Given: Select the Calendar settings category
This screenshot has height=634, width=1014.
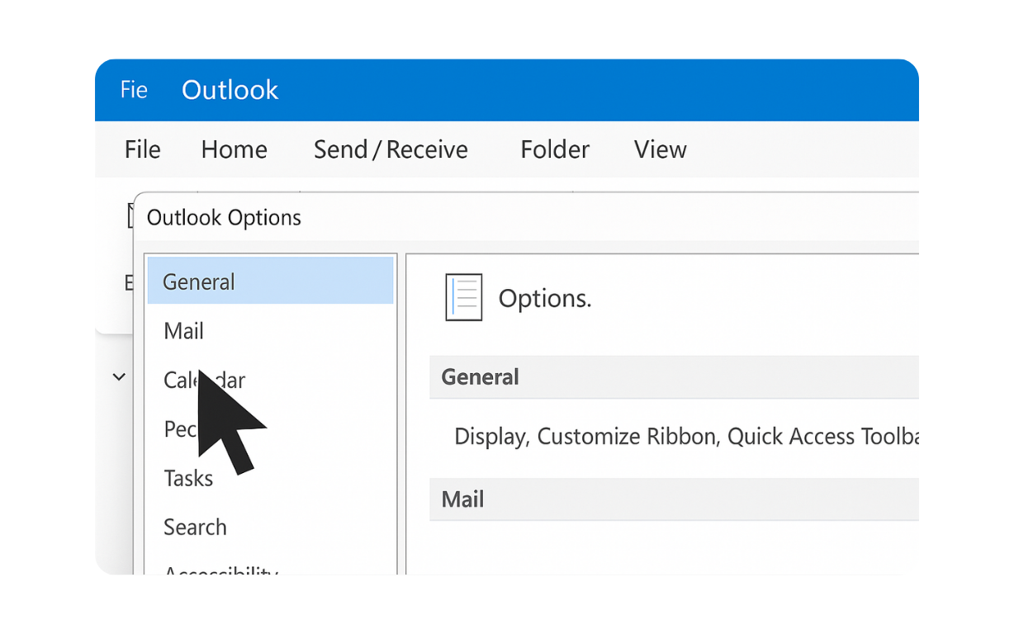Looking at the screenshot, I should point(204,380).
